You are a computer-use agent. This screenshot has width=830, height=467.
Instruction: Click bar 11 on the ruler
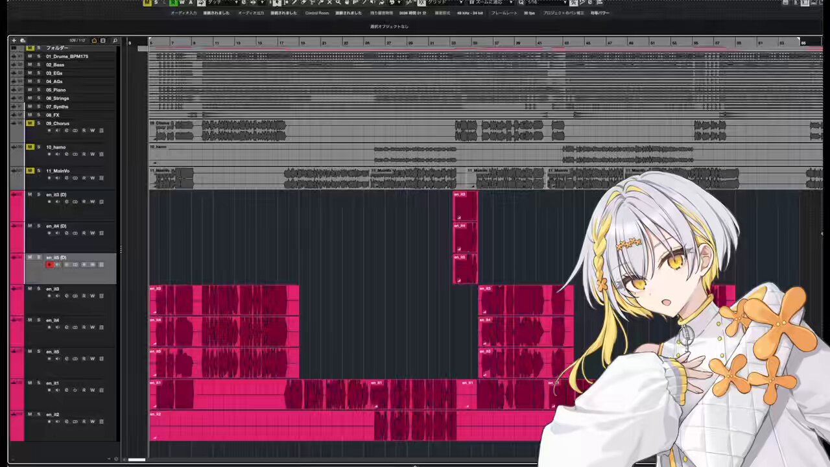tap(217, 43)
